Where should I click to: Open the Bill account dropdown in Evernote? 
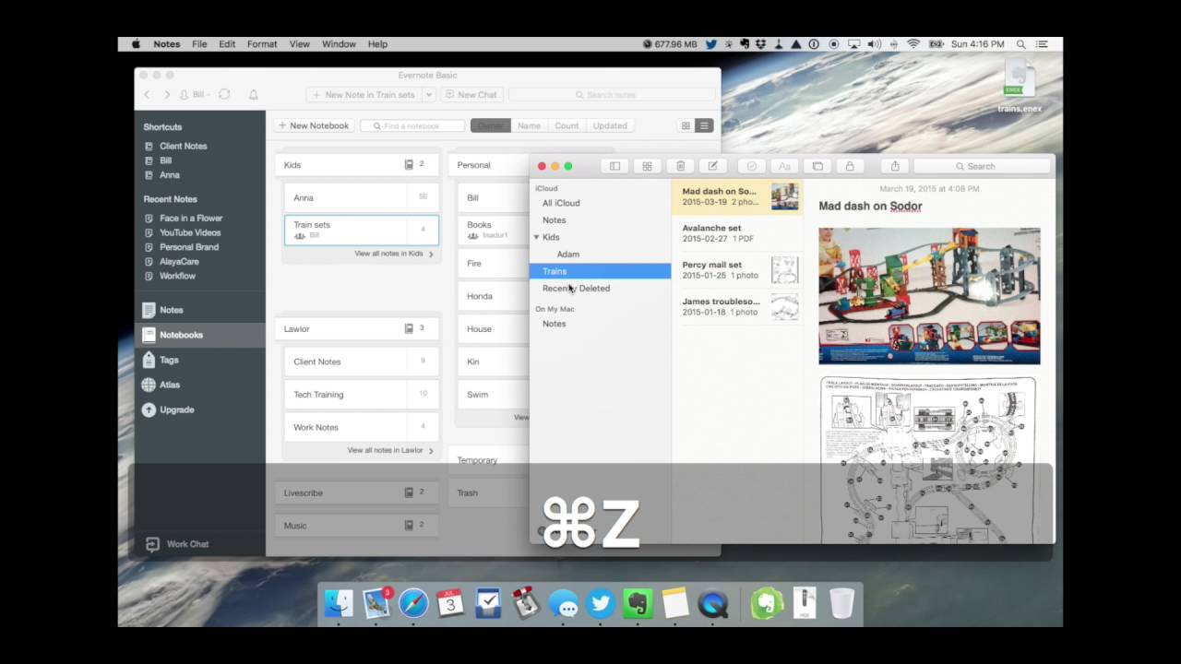[x=195, y=94]
